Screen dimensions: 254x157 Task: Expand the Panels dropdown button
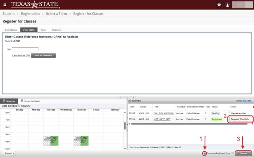[9, 153]
